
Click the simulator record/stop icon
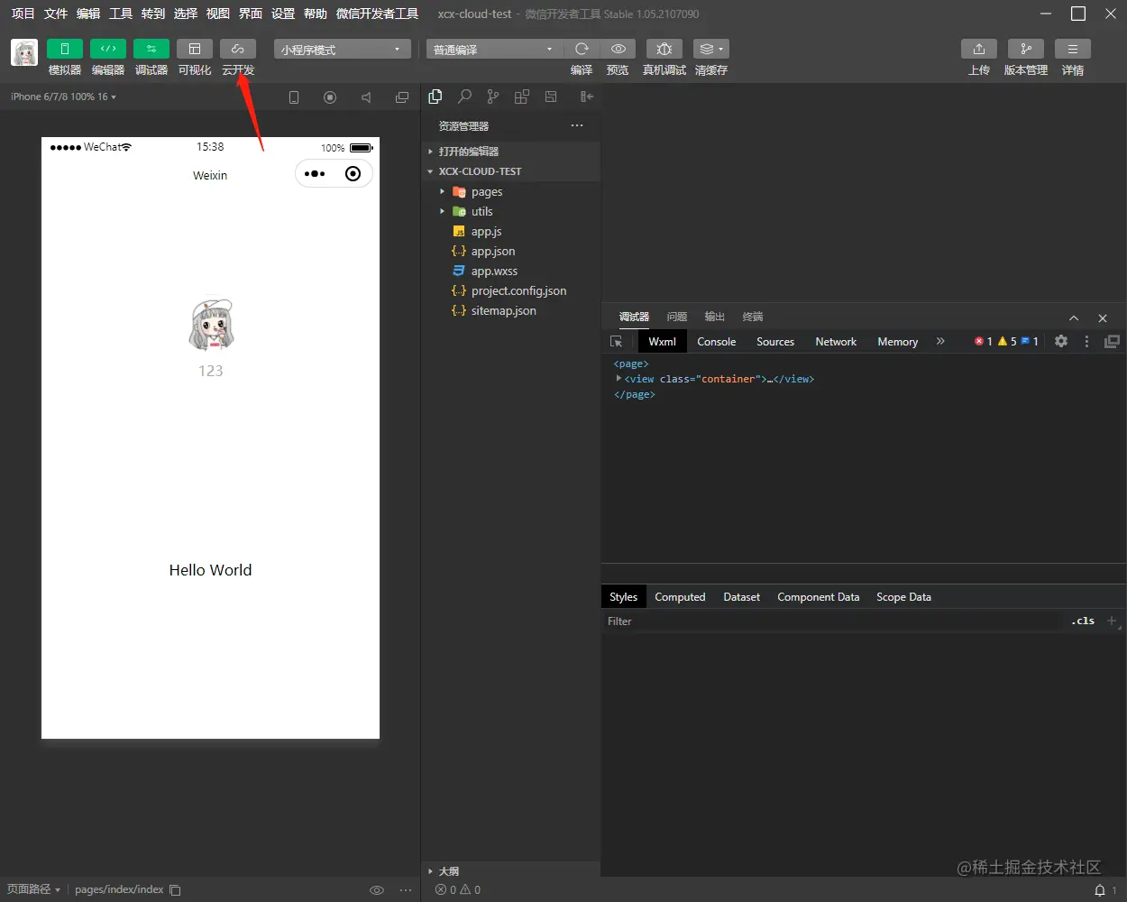tap(330, 97)
